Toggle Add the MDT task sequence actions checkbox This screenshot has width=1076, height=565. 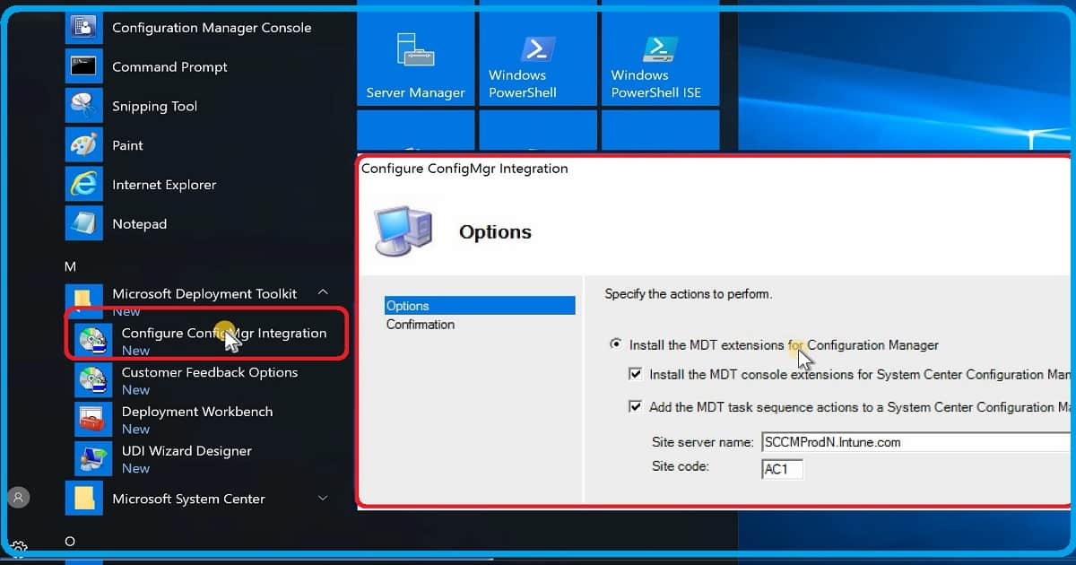(x=636, y=406)
